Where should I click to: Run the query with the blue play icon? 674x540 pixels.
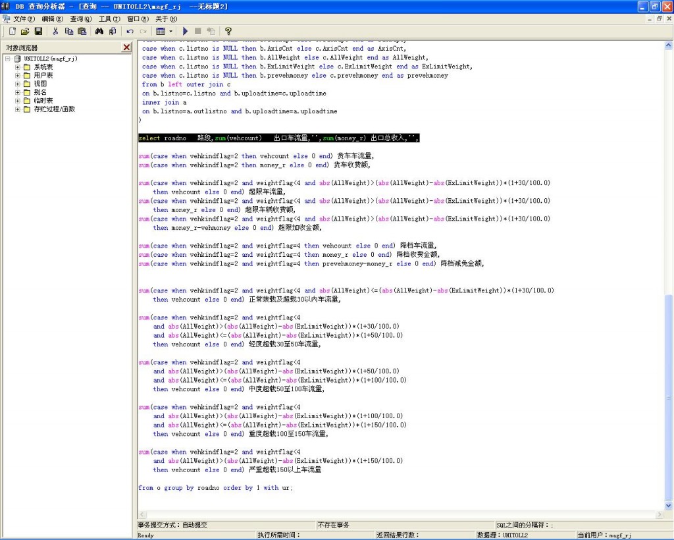[185, 31]
